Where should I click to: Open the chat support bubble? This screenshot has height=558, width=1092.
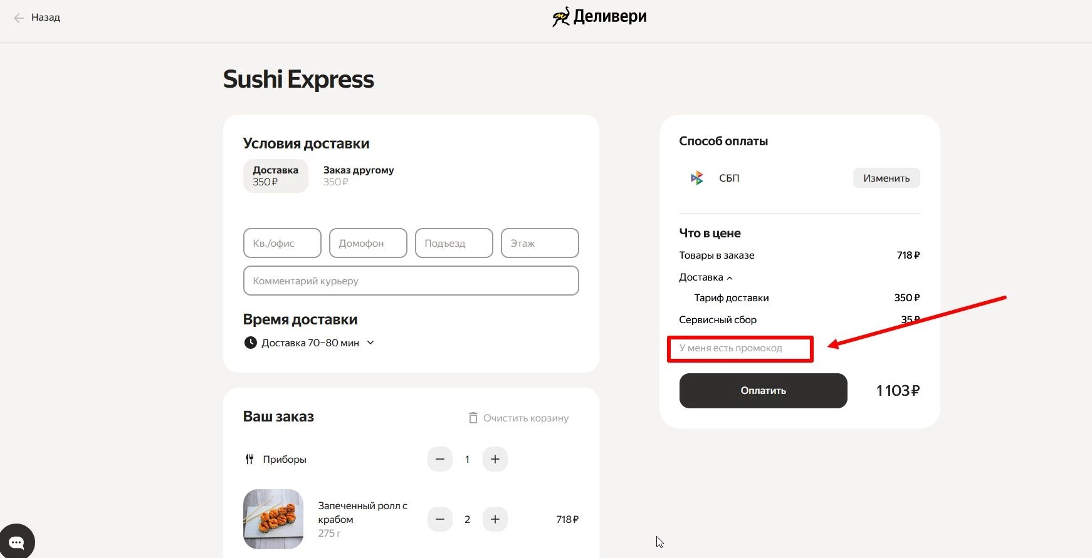click(17, 542)
